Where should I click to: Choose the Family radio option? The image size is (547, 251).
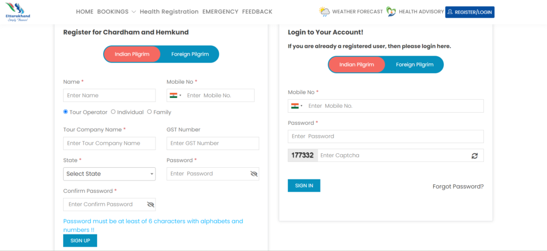pyautogui.click(x=150, y=112)
